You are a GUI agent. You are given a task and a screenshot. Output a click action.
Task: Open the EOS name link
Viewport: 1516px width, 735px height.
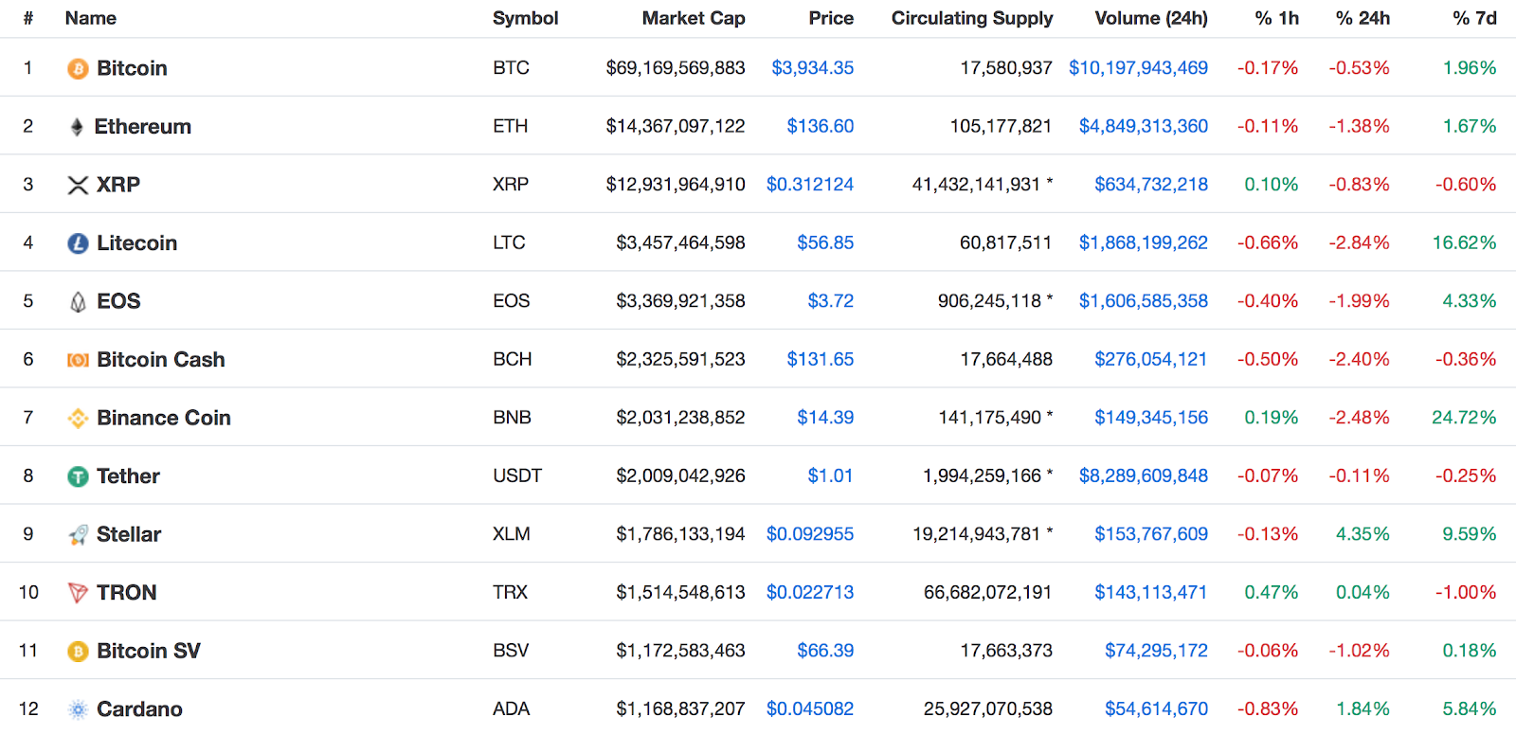point(118,301)
